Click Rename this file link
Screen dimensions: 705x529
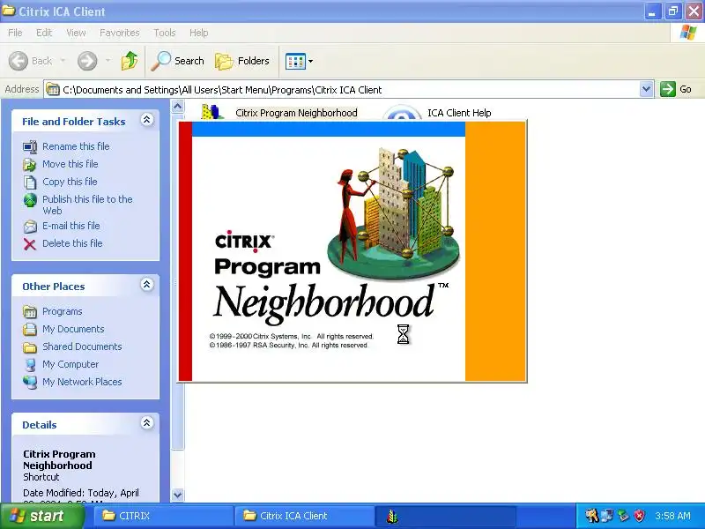(76, 146)
